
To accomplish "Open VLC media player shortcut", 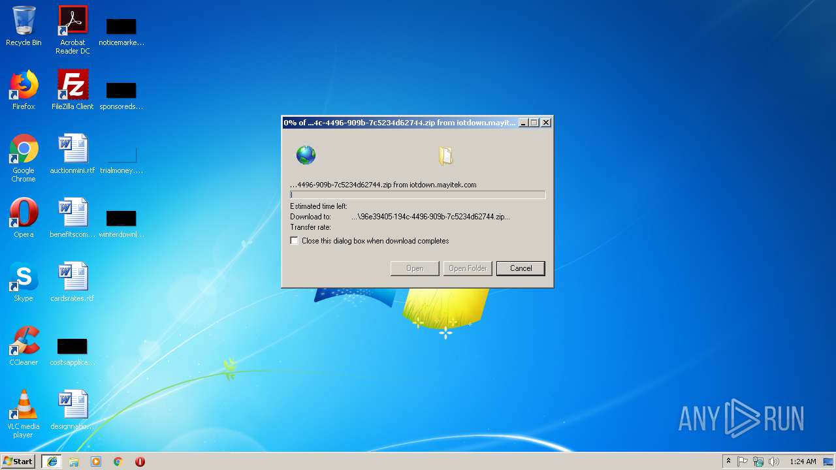I will (x=24, y=414).
